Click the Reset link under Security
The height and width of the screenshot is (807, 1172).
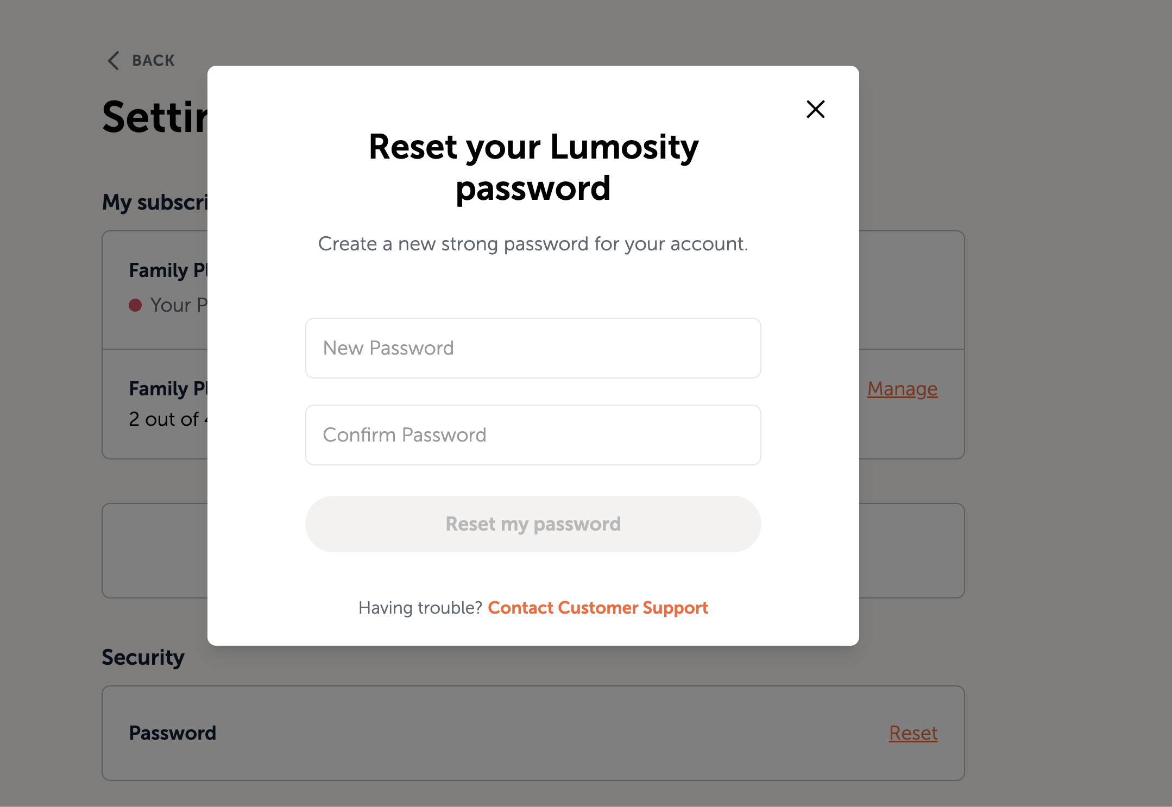tap(913, 733)
